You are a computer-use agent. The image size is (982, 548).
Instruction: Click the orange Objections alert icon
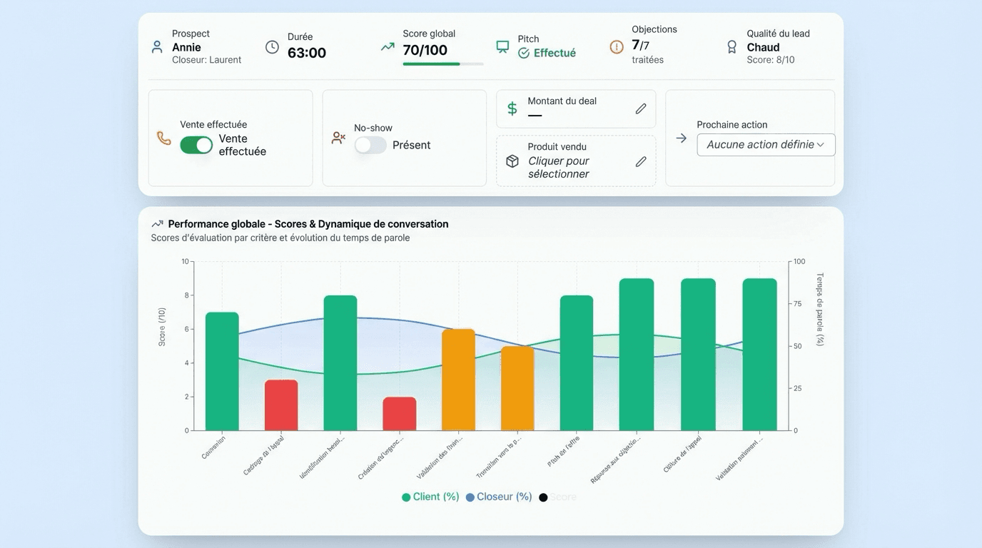click(617, 46)
